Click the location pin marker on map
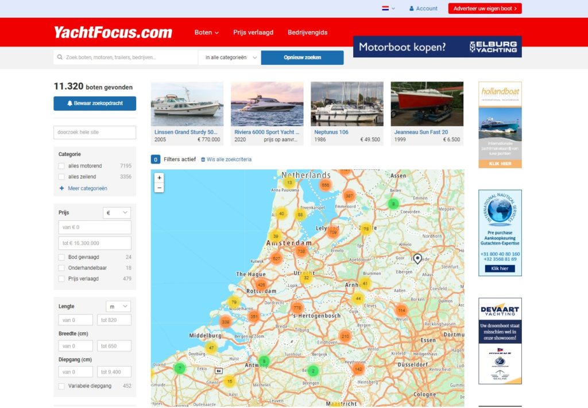This screenshot has height=408, width=588. (x=417, y=258)
